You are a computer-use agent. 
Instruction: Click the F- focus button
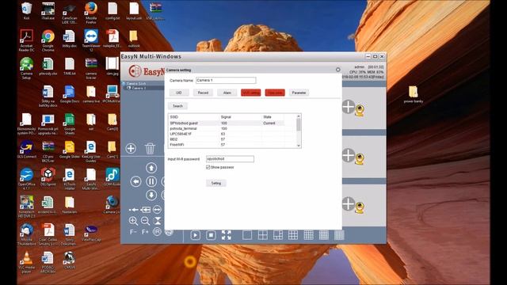pyautogui.click(x=133, y=232)
